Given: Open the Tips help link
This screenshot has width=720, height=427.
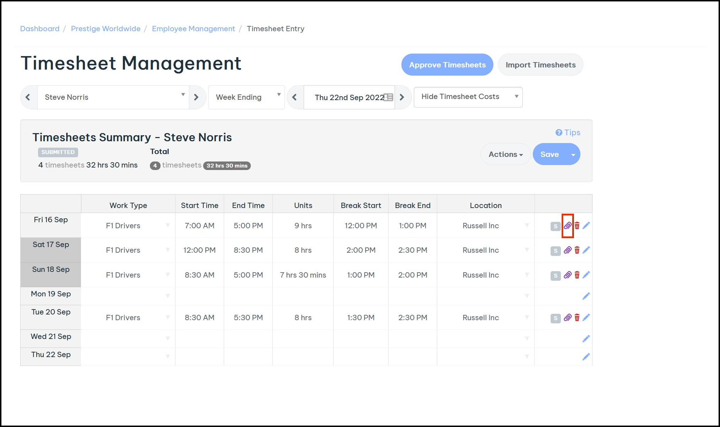Looking at the screenshot, I should click(568, 132).
